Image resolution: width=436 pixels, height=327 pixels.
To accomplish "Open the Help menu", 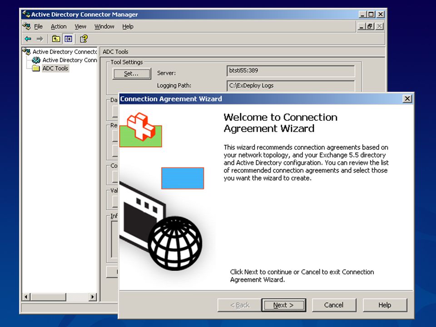I will pos(128,27).
